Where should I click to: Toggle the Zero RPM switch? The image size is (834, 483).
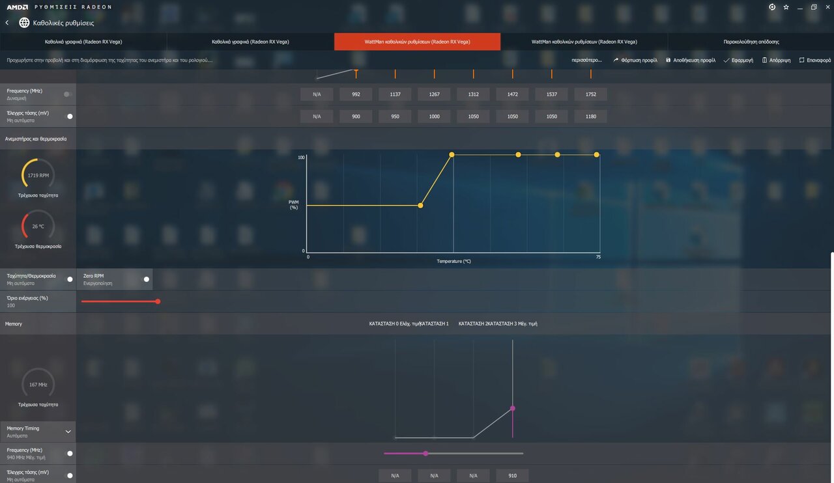[147, 279]
